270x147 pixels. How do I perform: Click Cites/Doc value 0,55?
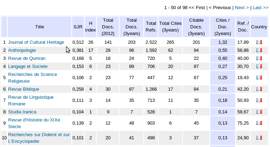pos(223,50)
